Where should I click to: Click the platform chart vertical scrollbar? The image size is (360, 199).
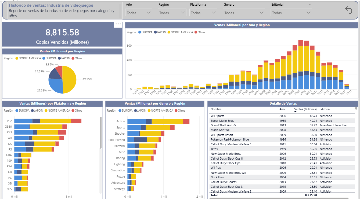pos(101,132)
